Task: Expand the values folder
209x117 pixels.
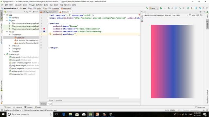Action: [9, 51]
